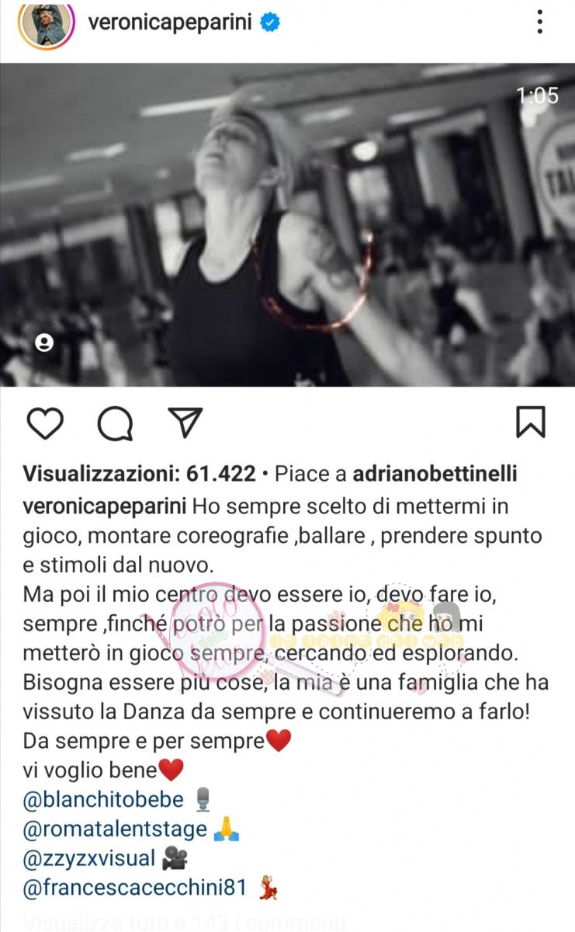Open the @romatalentstage mention
Viewport: 575px width, 932px height.
[116, 829]
